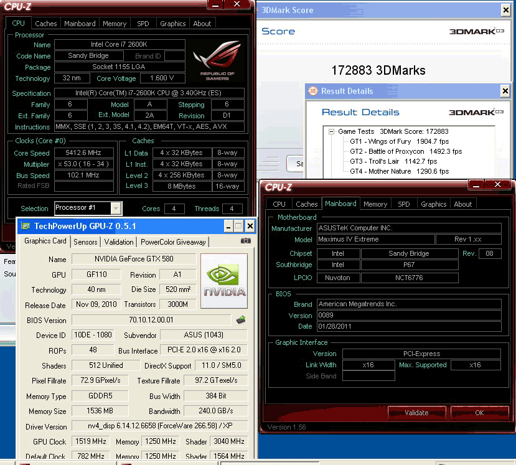Open the Processor #1 selection dropdown

(116, 208)
